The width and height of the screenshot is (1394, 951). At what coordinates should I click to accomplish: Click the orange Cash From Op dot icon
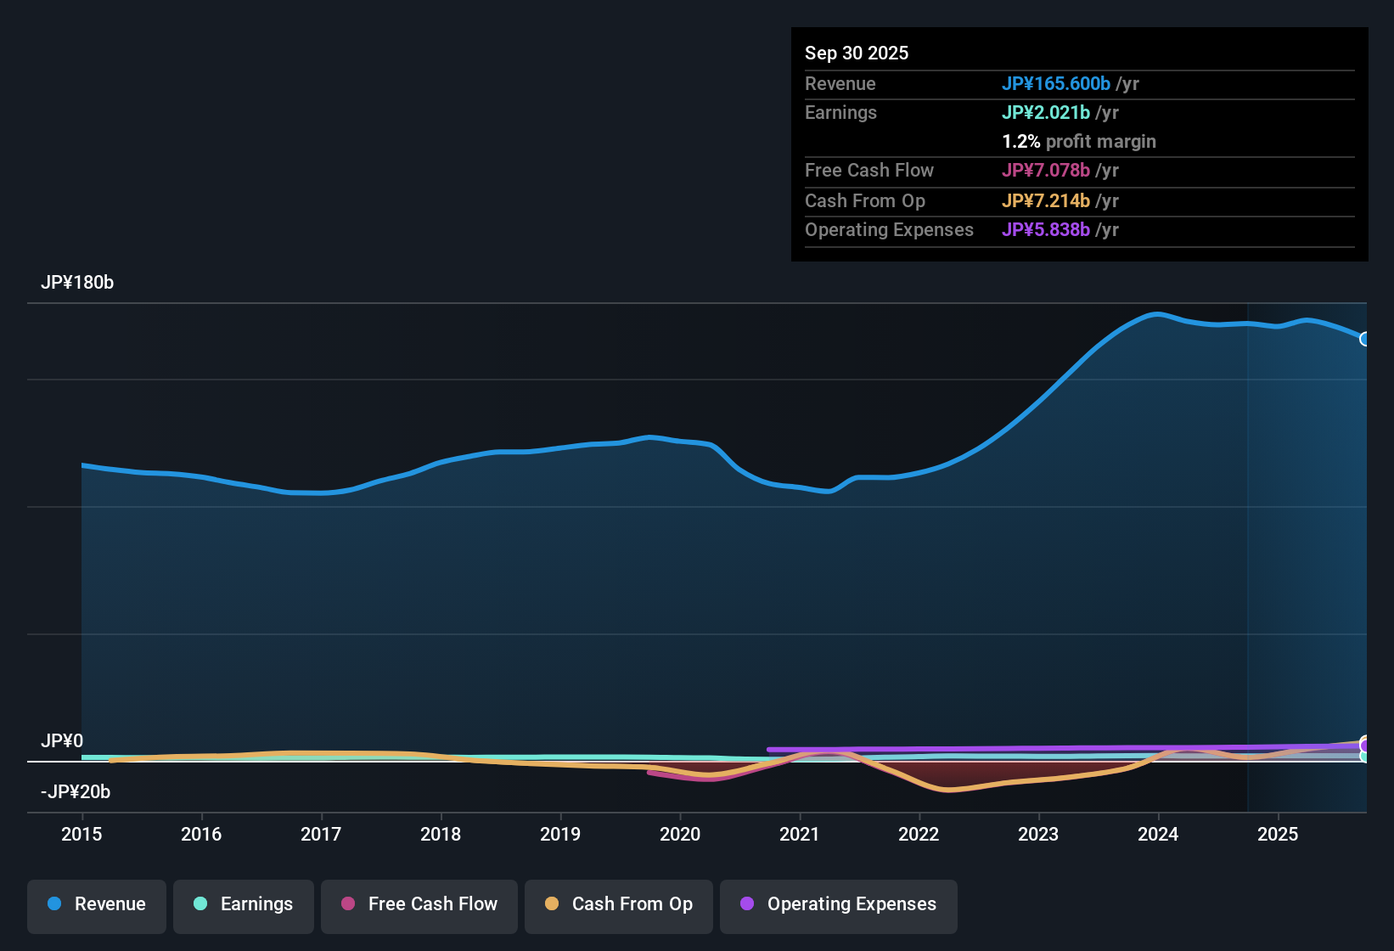tap(552, 904)
